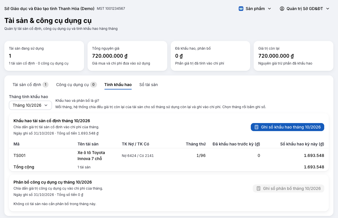This screenshot has height=218, width=338.
Task: Click Đã khấu hao trước kỳ column header
Action: point(236,144)
